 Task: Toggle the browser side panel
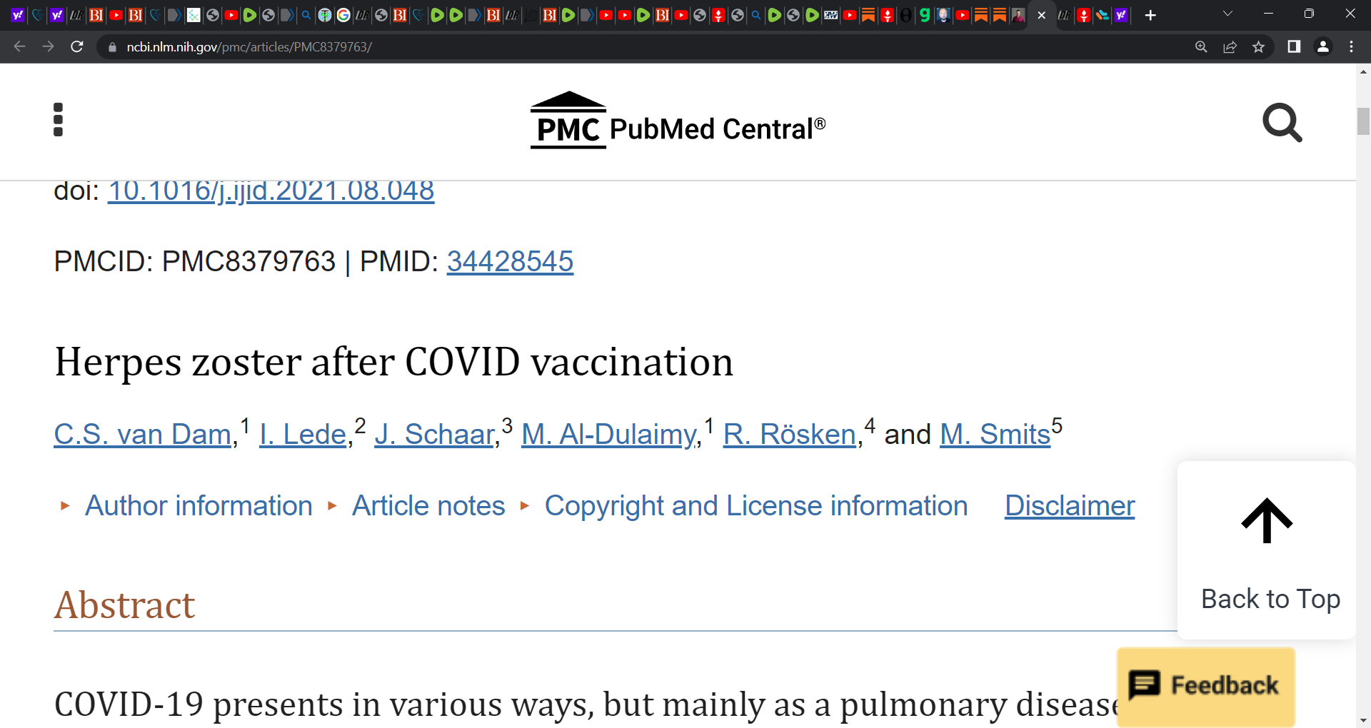[1293, 47]
